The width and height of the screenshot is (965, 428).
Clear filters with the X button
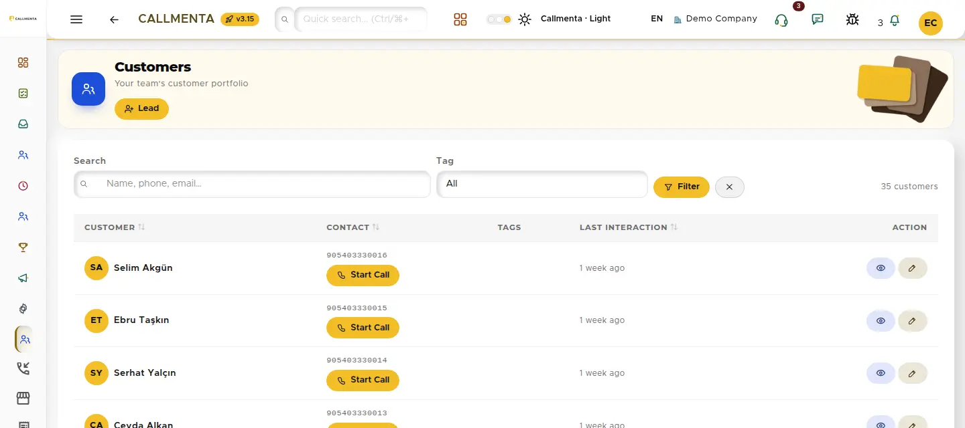click(730, 187)
